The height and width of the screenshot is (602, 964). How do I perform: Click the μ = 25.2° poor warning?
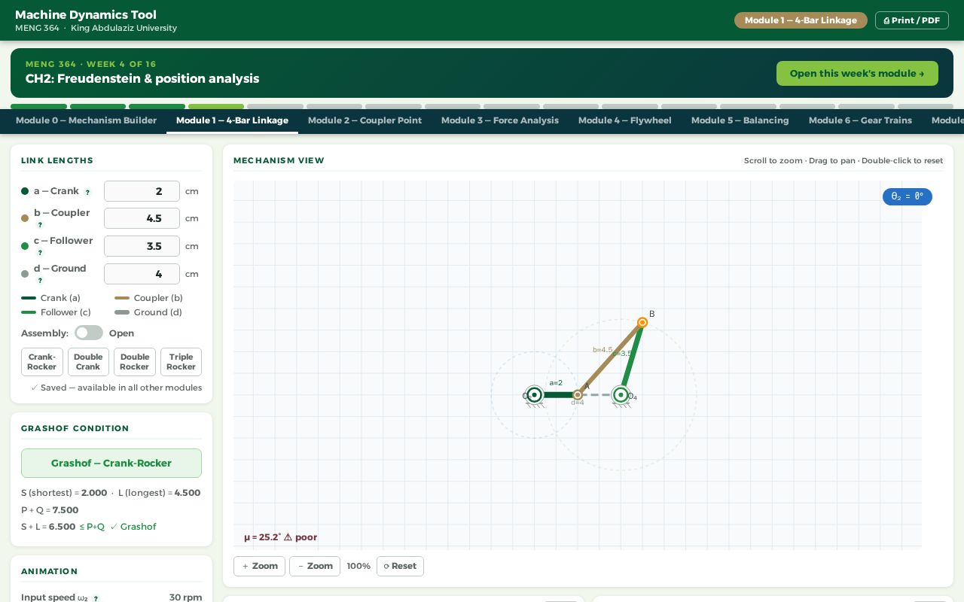[280, 537]
